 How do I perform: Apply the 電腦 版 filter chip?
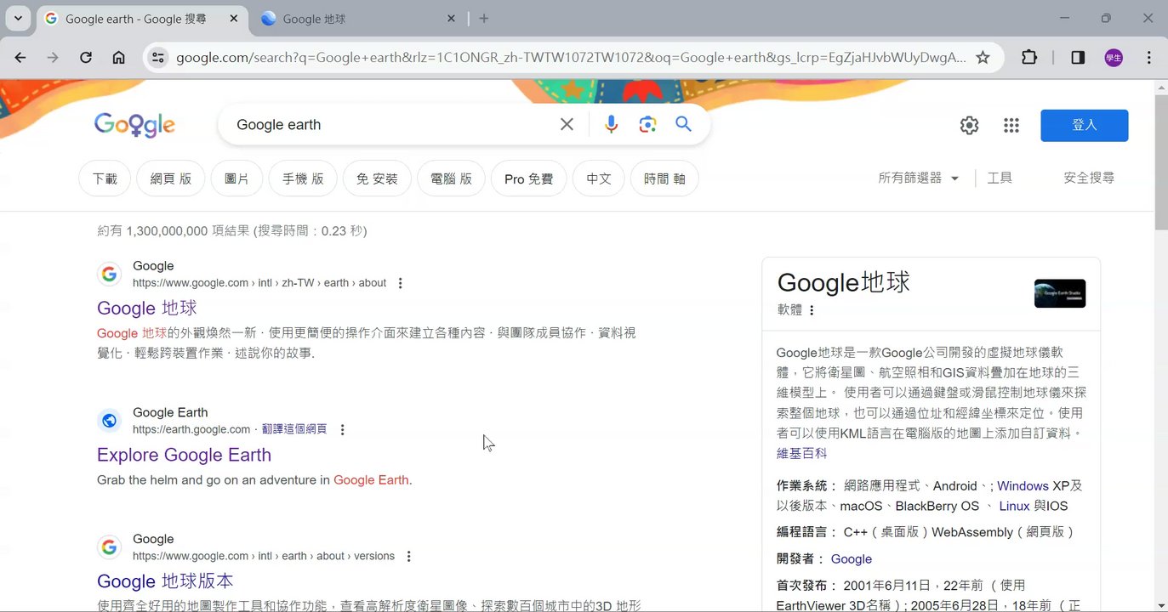pos(451,179)
